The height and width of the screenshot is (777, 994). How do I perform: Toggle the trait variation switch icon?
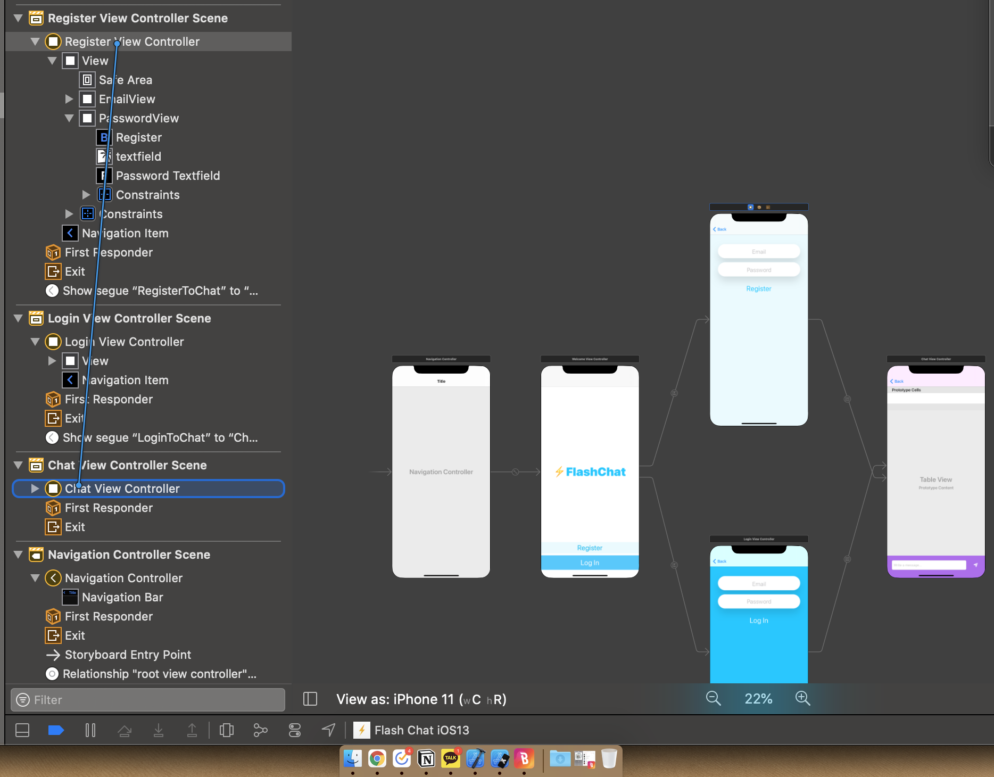(x=294, y=730)
